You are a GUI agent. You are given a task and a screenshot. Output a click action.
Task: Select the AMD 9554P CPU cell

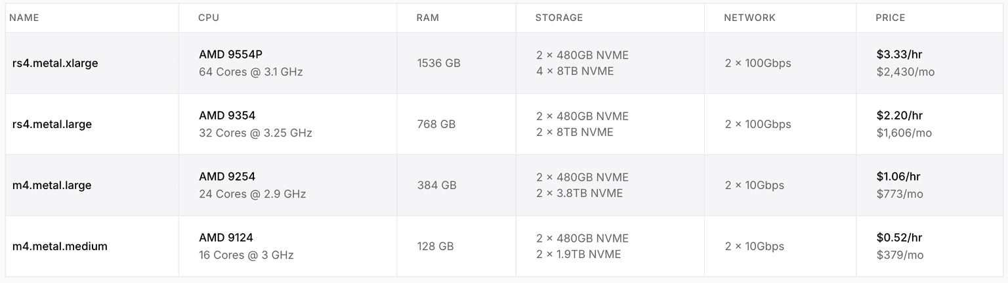[230, 54]
